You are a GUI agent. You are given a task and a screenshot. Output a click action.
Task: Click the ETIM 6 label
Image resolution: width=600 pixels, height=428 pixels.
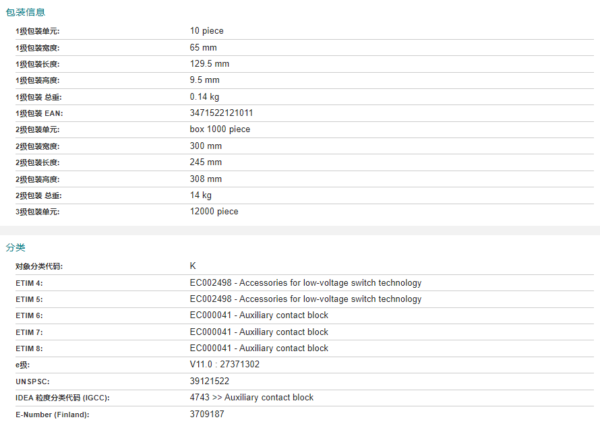[x=29, y=316]
